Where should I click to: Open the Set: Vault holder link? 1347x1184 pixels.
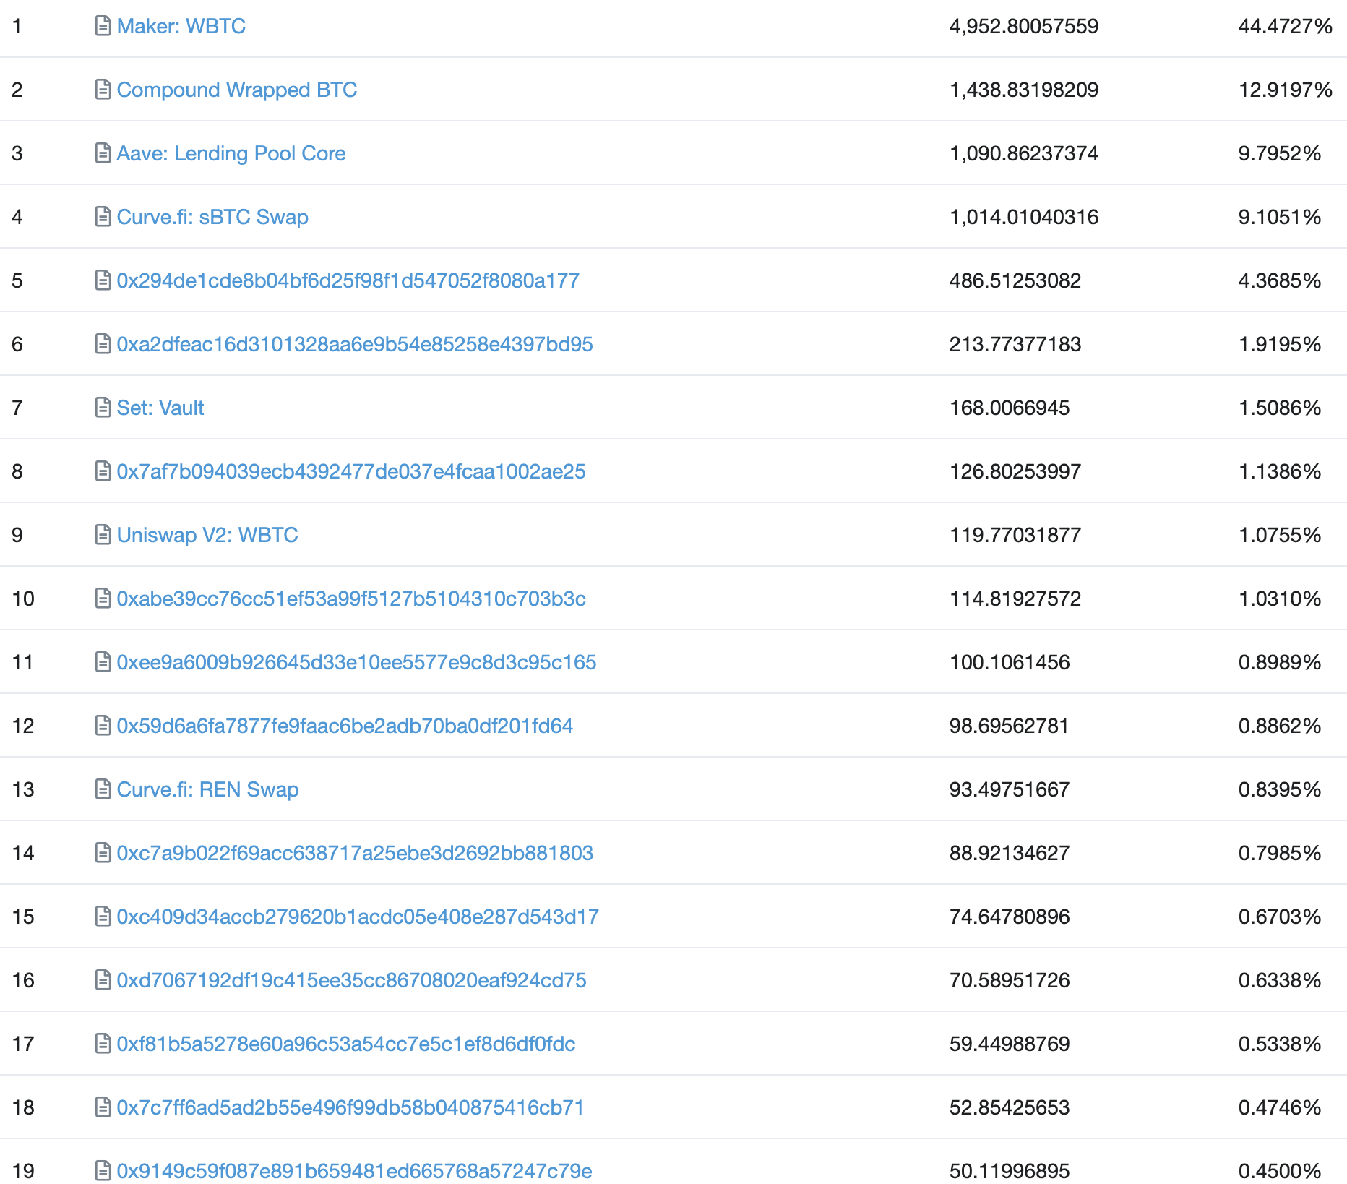pyautogui.click(x=160, y=408)
